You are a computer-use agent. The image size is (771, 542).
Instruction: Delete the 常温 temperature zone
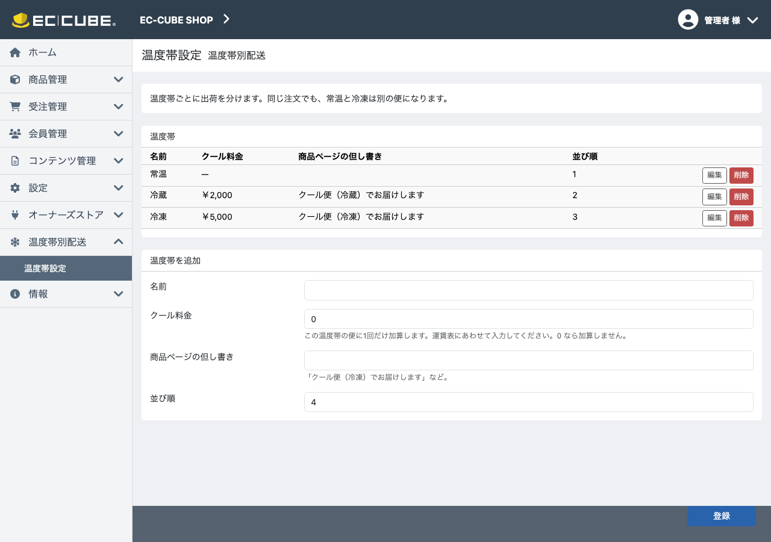pos(741,175)
